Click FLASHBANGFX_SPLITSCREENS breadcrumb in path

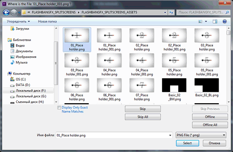54,12
